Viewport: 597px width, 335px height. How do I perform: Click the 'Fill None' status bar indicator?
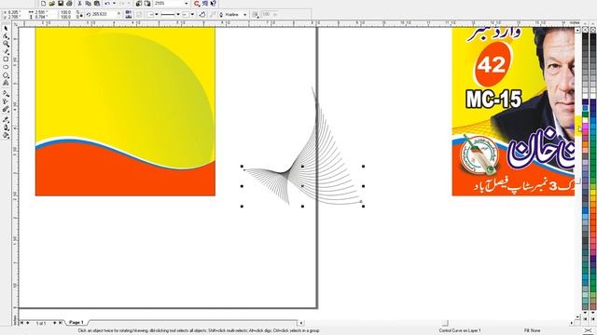pos(532,331)
